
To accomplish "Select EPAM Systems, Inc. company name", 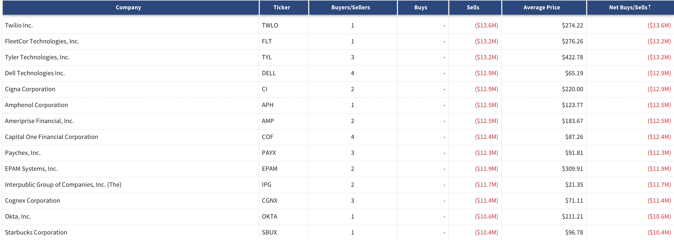I will point(31,169).
